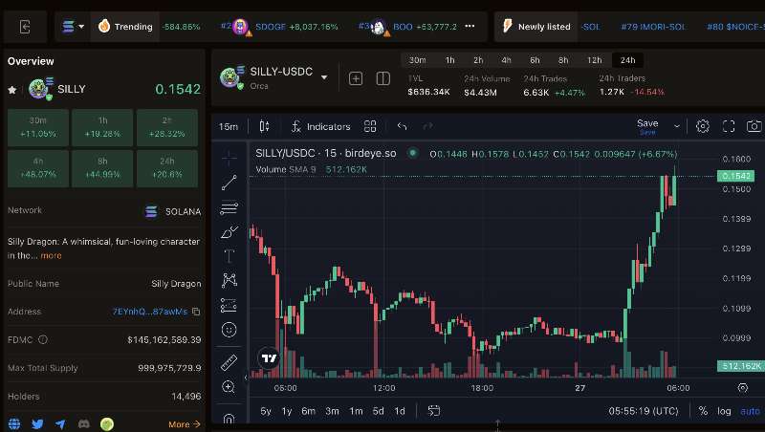Toggle the favorite star next to SILLY
The width and height of the screenshot is (765, 432).
[12, 90]
